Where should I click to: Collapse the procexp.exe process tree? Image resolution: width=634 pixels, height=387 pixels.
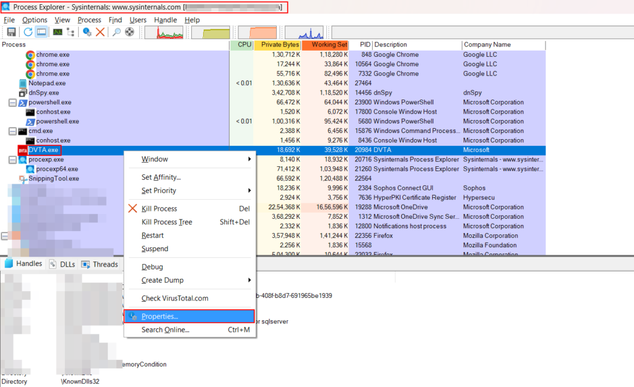point(12,160)
